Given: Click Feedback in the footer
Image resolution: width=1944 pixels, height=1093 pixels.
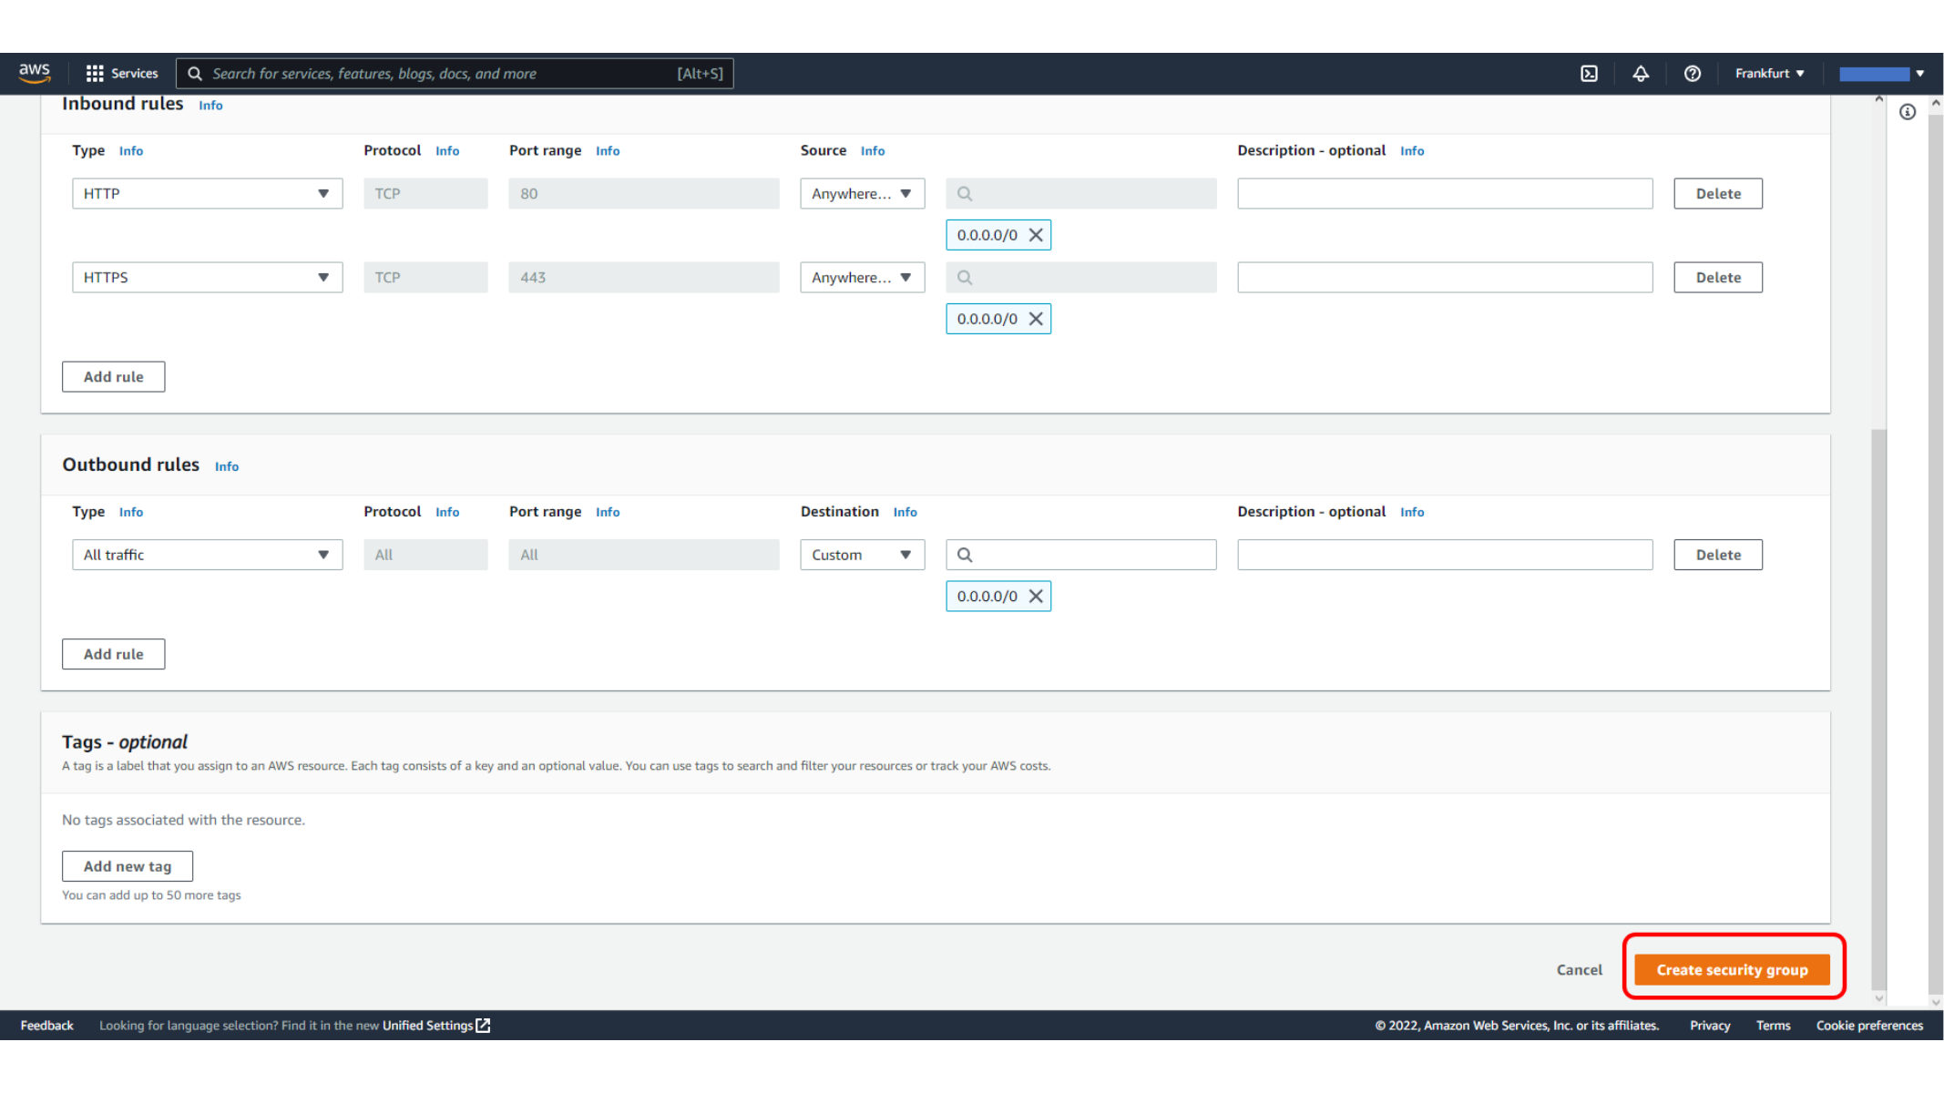Looking at the screenshot, I should [46, 1026].
